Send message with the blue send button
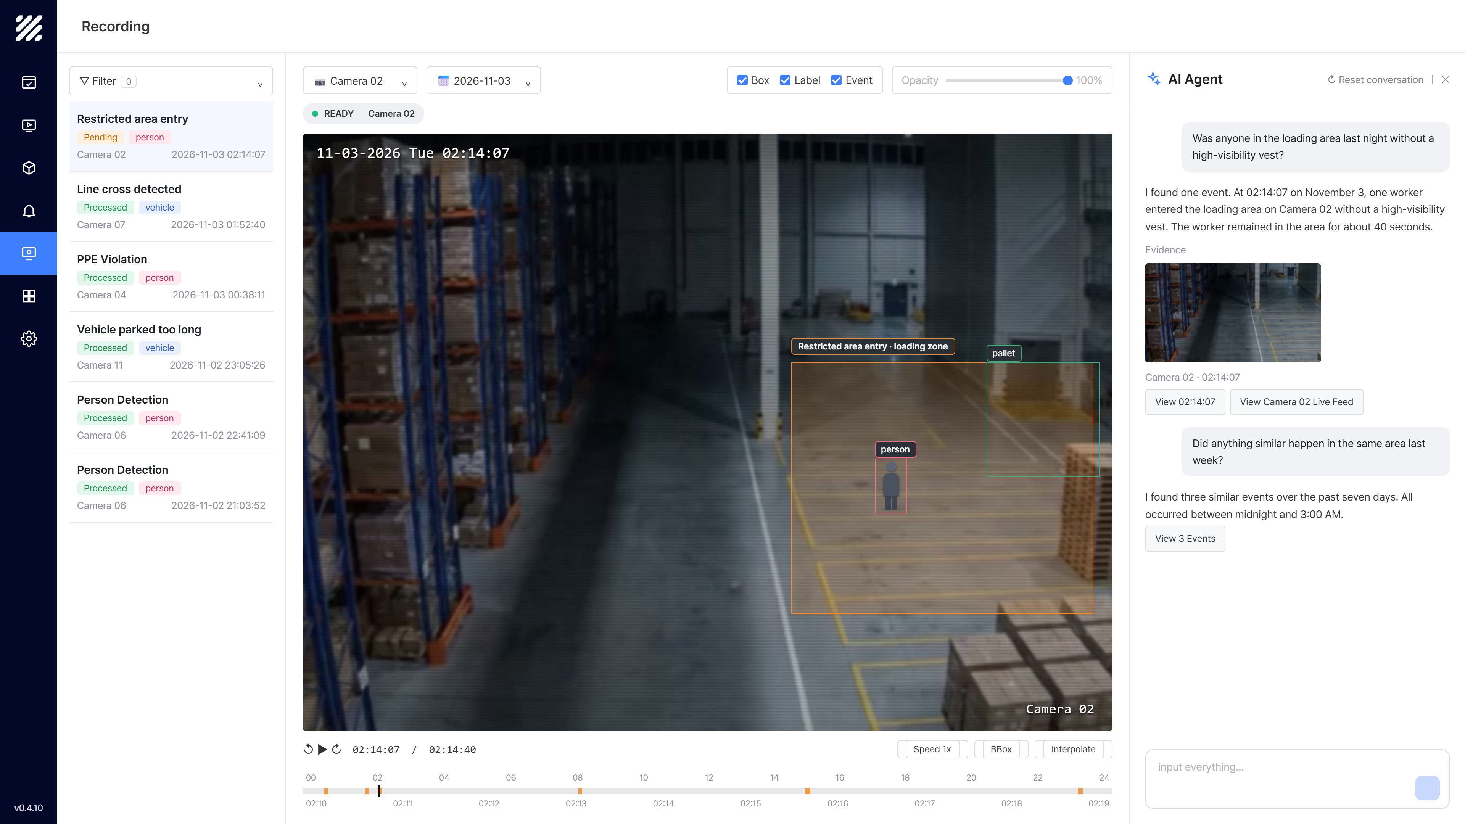Image resolution: width=1465 pixels, height=824 pixels. 1427,788
